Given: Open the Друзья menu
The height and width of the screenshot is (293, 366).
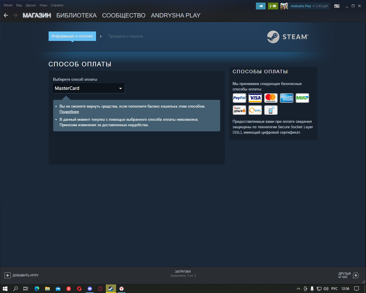Looking at the screenshot, I should pos(31,5).
